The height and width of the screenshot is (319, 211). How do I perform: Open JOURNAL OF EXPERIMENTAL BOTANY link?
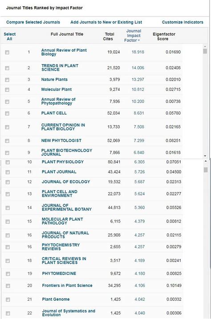[x=67, y=207]
